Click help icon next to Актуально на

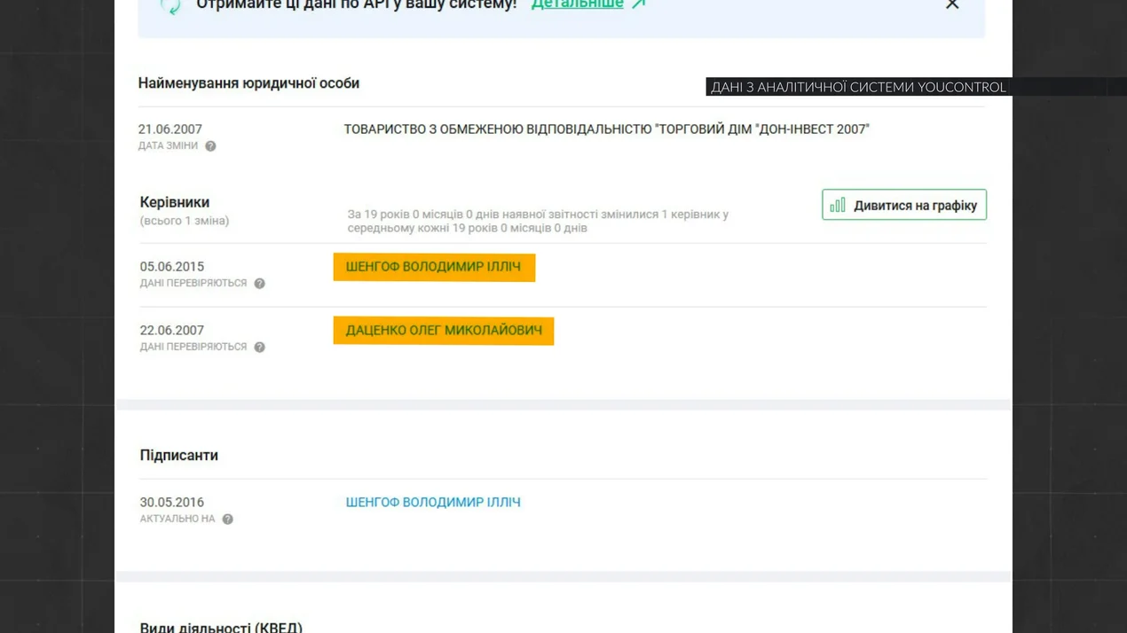click(227, 520)
